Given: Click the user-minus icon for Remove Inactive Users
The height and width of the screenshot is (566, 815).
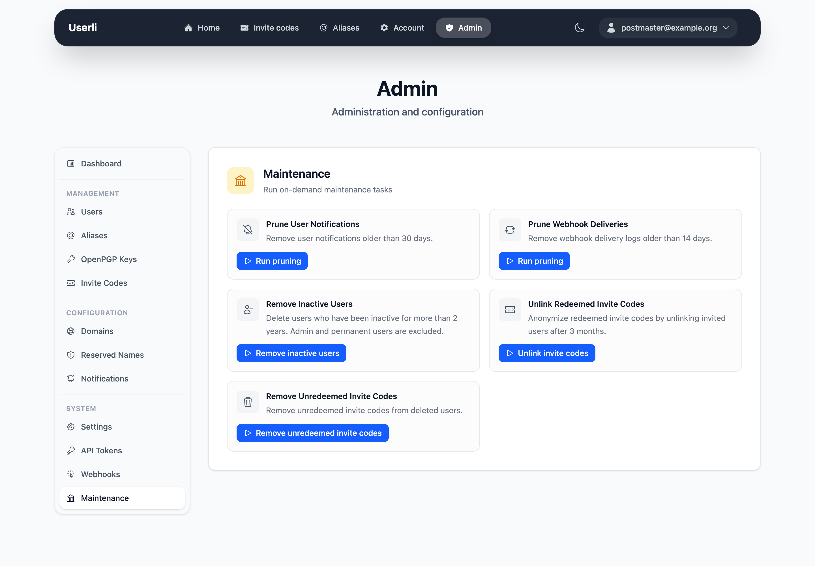Looking at the screenshot, I should (x=248, y=310).
